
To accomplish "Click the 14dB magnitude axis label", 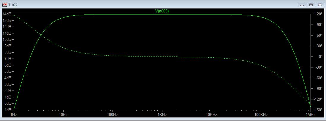I will click(x=7, y=14).
